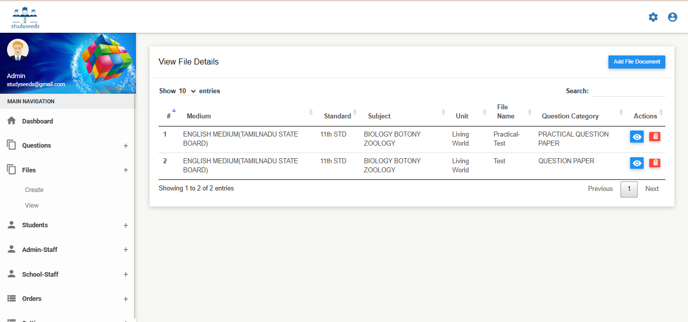
Task: Open the Show entries count dropdown
Action: pos(187,91)
